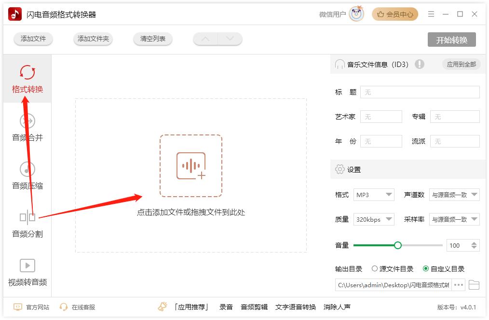Select the 格式转换 sidebar tool
Screen dimensions: 489x320
(x=27, y=80)
